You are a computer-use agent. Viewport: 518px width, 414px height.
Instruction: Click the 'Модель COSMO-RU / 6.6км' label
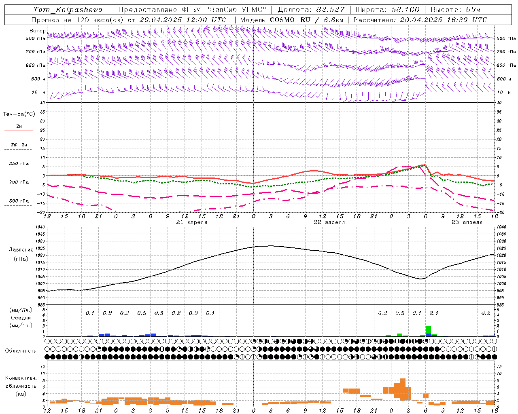(292, 19)
